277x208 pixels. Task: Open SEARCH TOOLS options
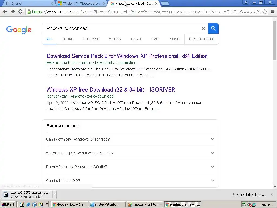202,39
